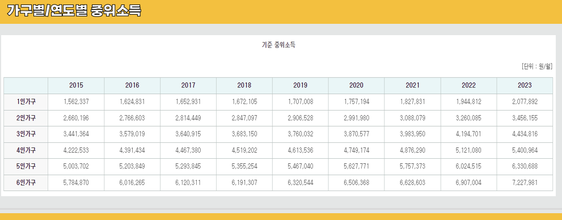This screenshot has height=220, width=562.
Task: Click the value 6,506,368
Action: coord(356,183)
